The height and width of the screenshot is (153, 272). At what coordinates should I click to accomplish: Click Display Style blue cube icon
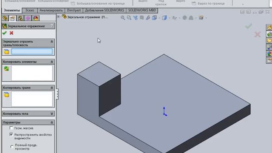pyautogui.click(x=164, y=18)
